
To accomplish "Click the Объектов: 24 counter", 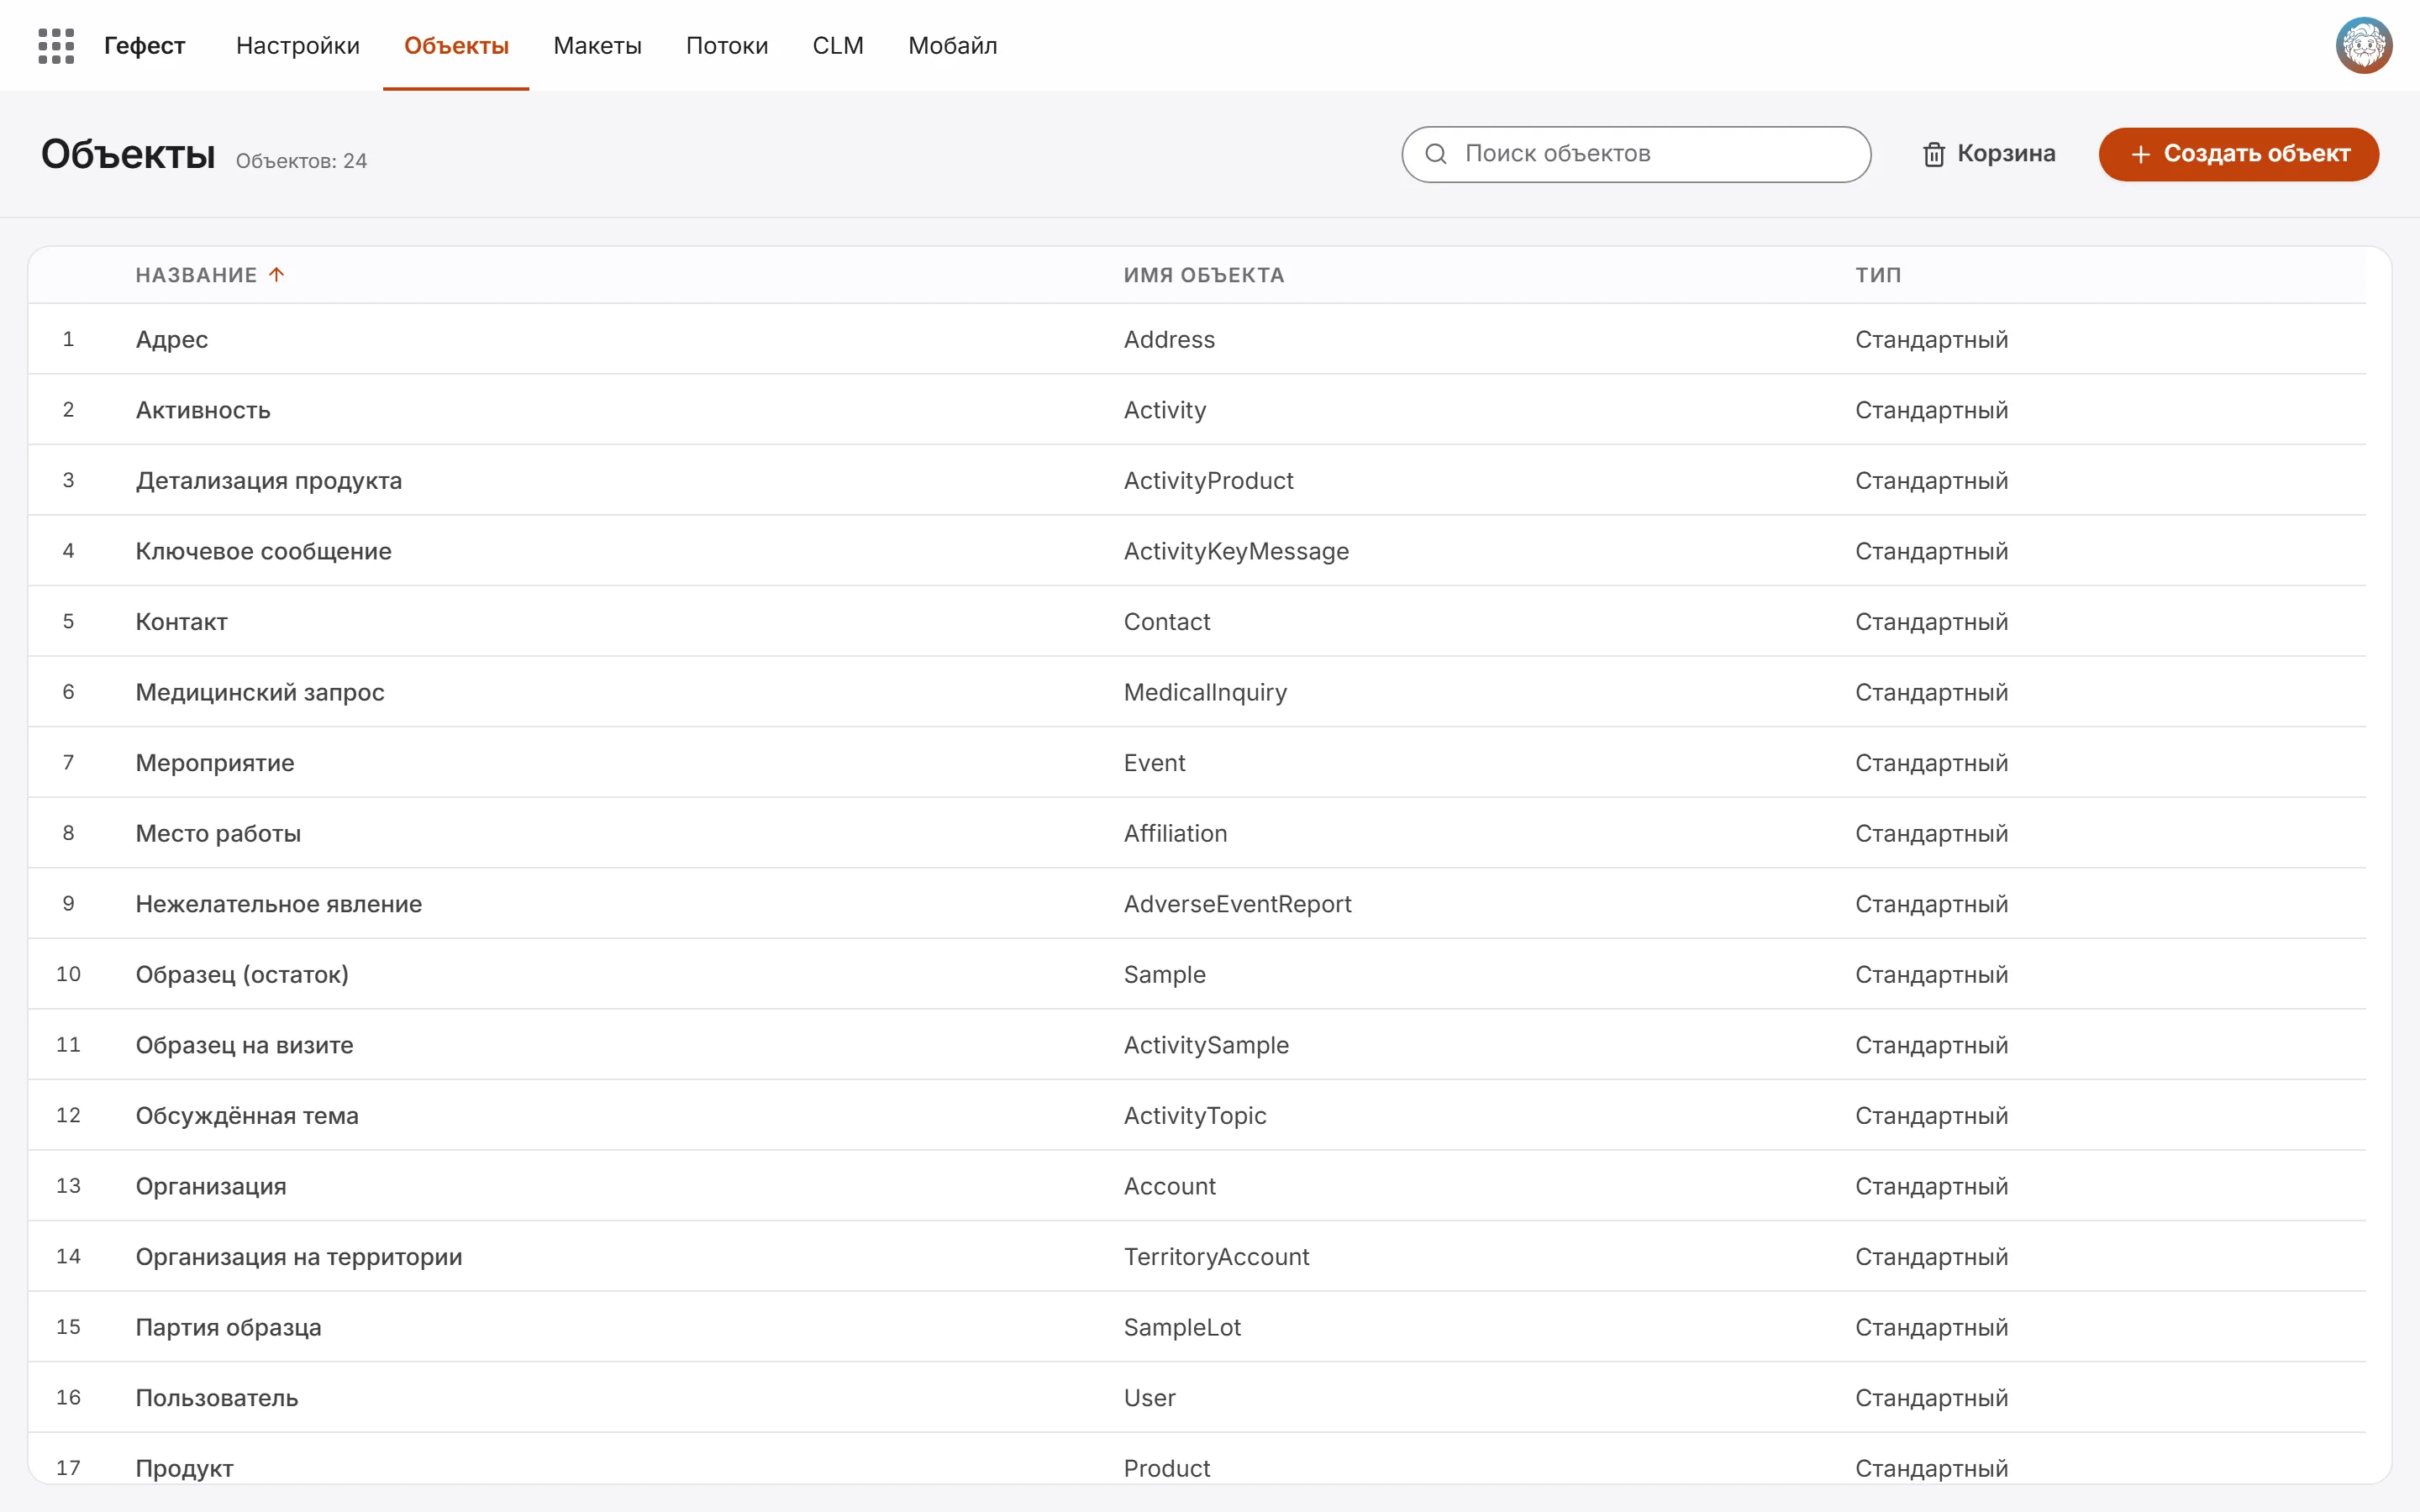I will pyautogui.click(x=301, y=161).
